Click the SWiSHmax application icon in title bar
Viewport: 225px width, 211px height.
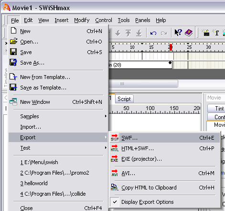[7, 8]
